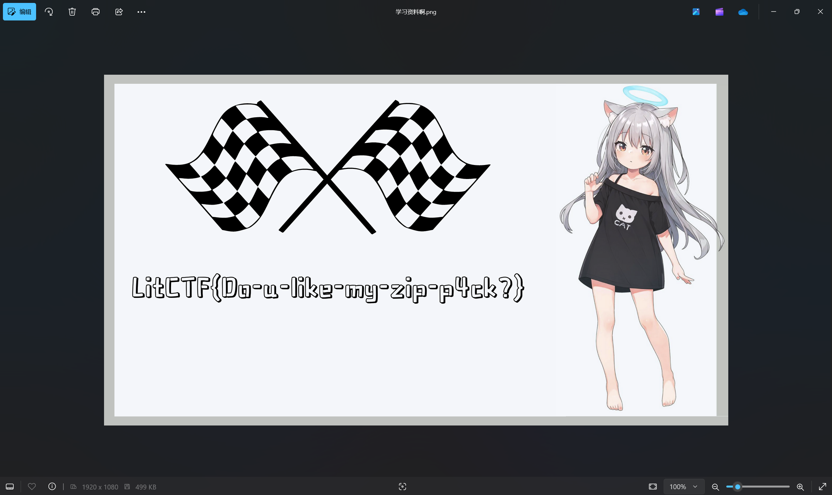This screenshot has height=495, width=832.
Task: Toggle the filmstrip view icon
Action: click(10, 487)
